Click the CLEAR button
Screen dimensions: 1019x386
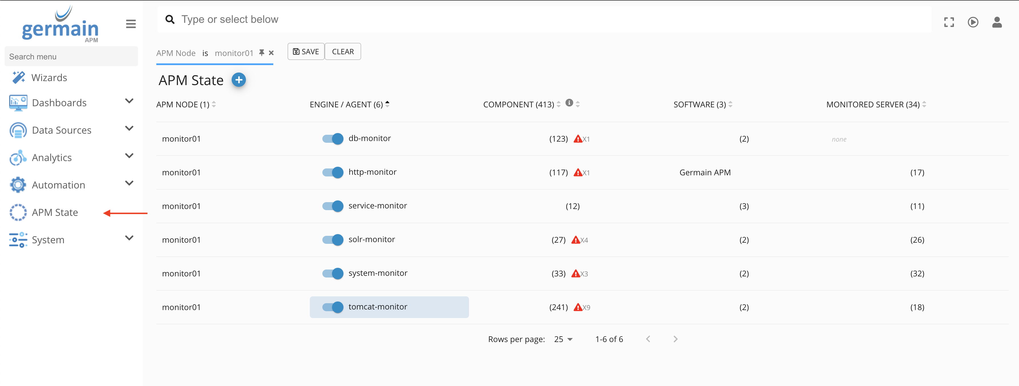(343, 51)
